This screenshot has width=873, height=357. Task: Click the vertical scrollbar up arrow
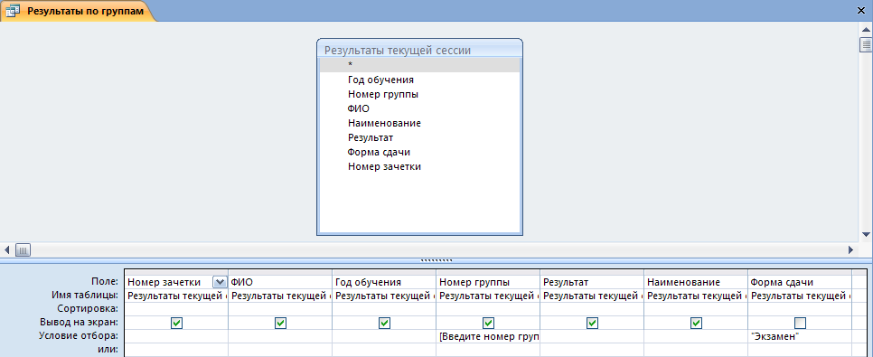coord(866,28)
